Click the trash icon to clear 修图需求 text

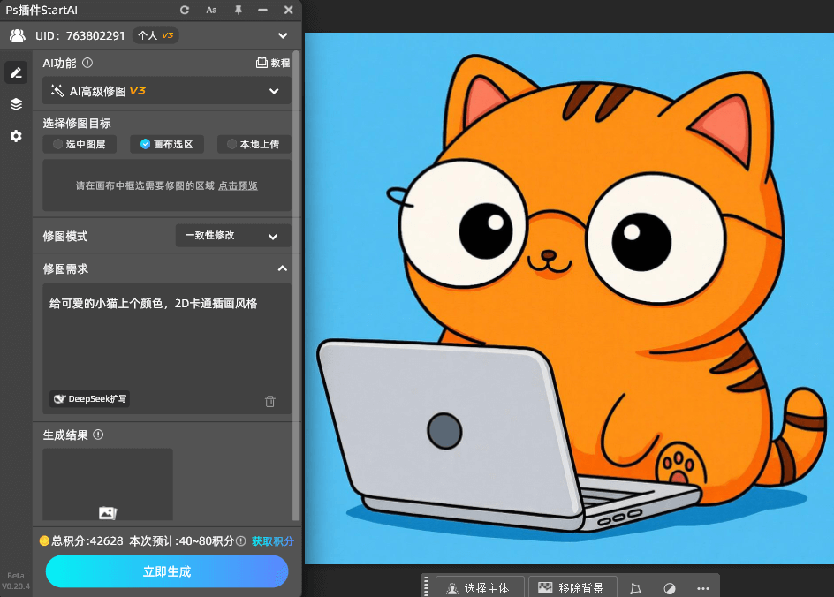(x=269, y=401)
